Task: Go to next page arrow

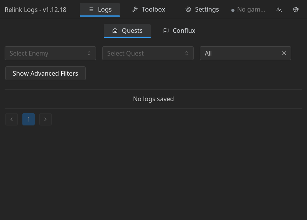Action: [46, 119]
